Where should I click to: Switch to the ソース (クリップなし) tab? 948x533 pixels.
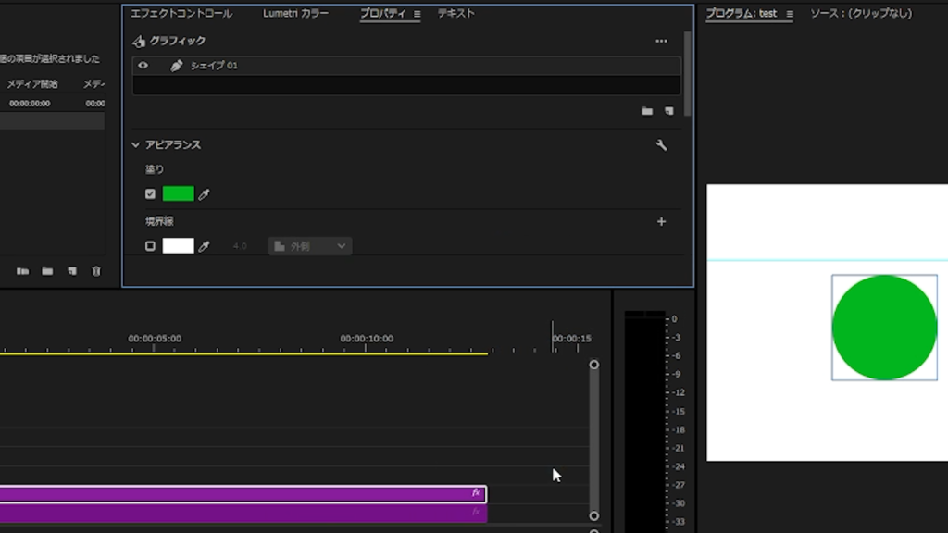(861, 13)
